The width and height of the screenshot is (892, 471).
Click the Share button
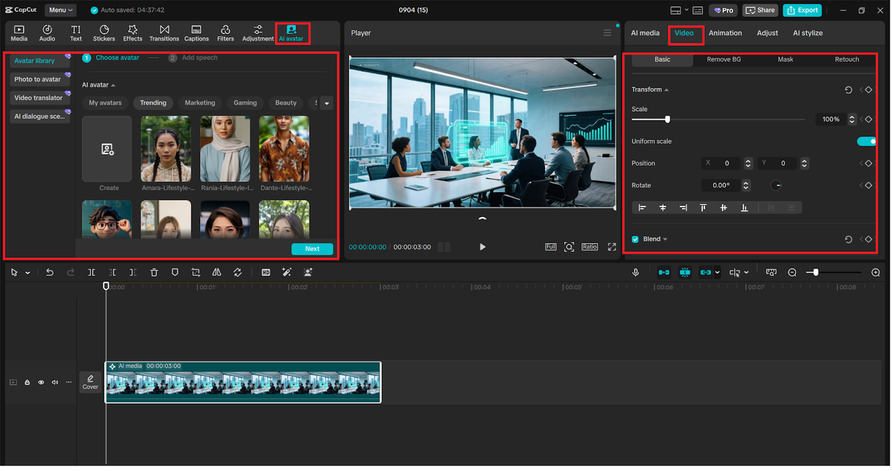point(760,10)
